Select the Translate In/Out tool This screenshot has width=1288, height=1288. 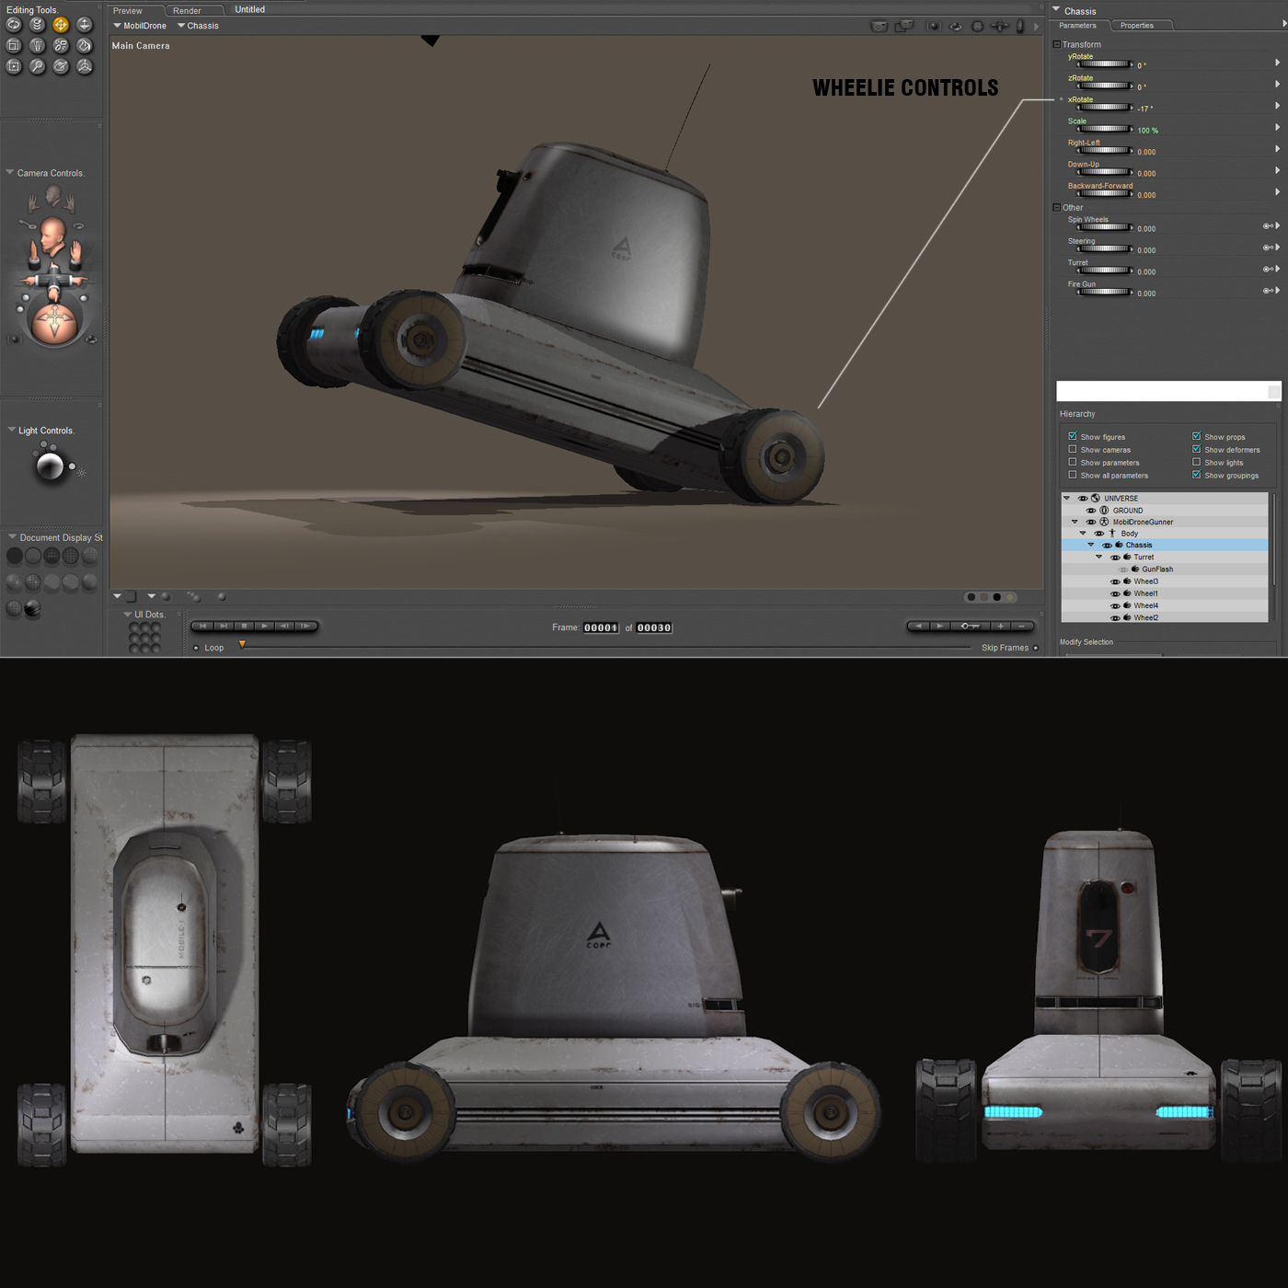84,25
